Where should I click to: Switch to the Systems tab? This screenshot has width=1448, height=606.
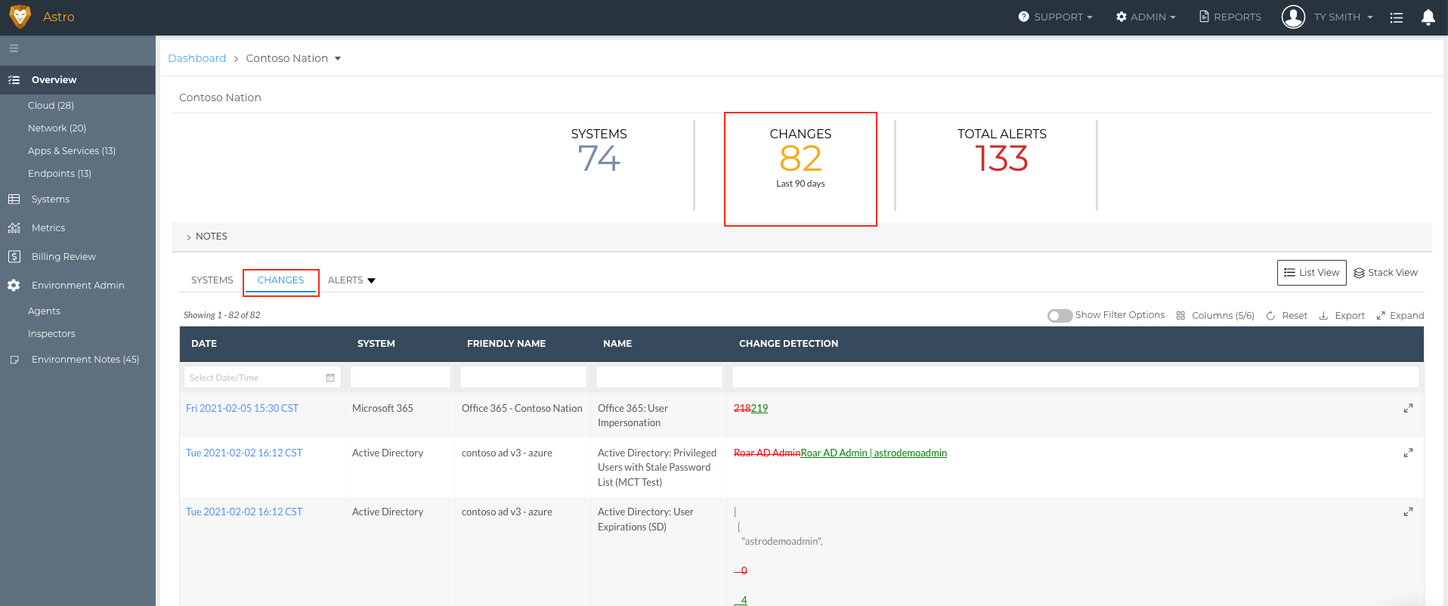(212, 280)
